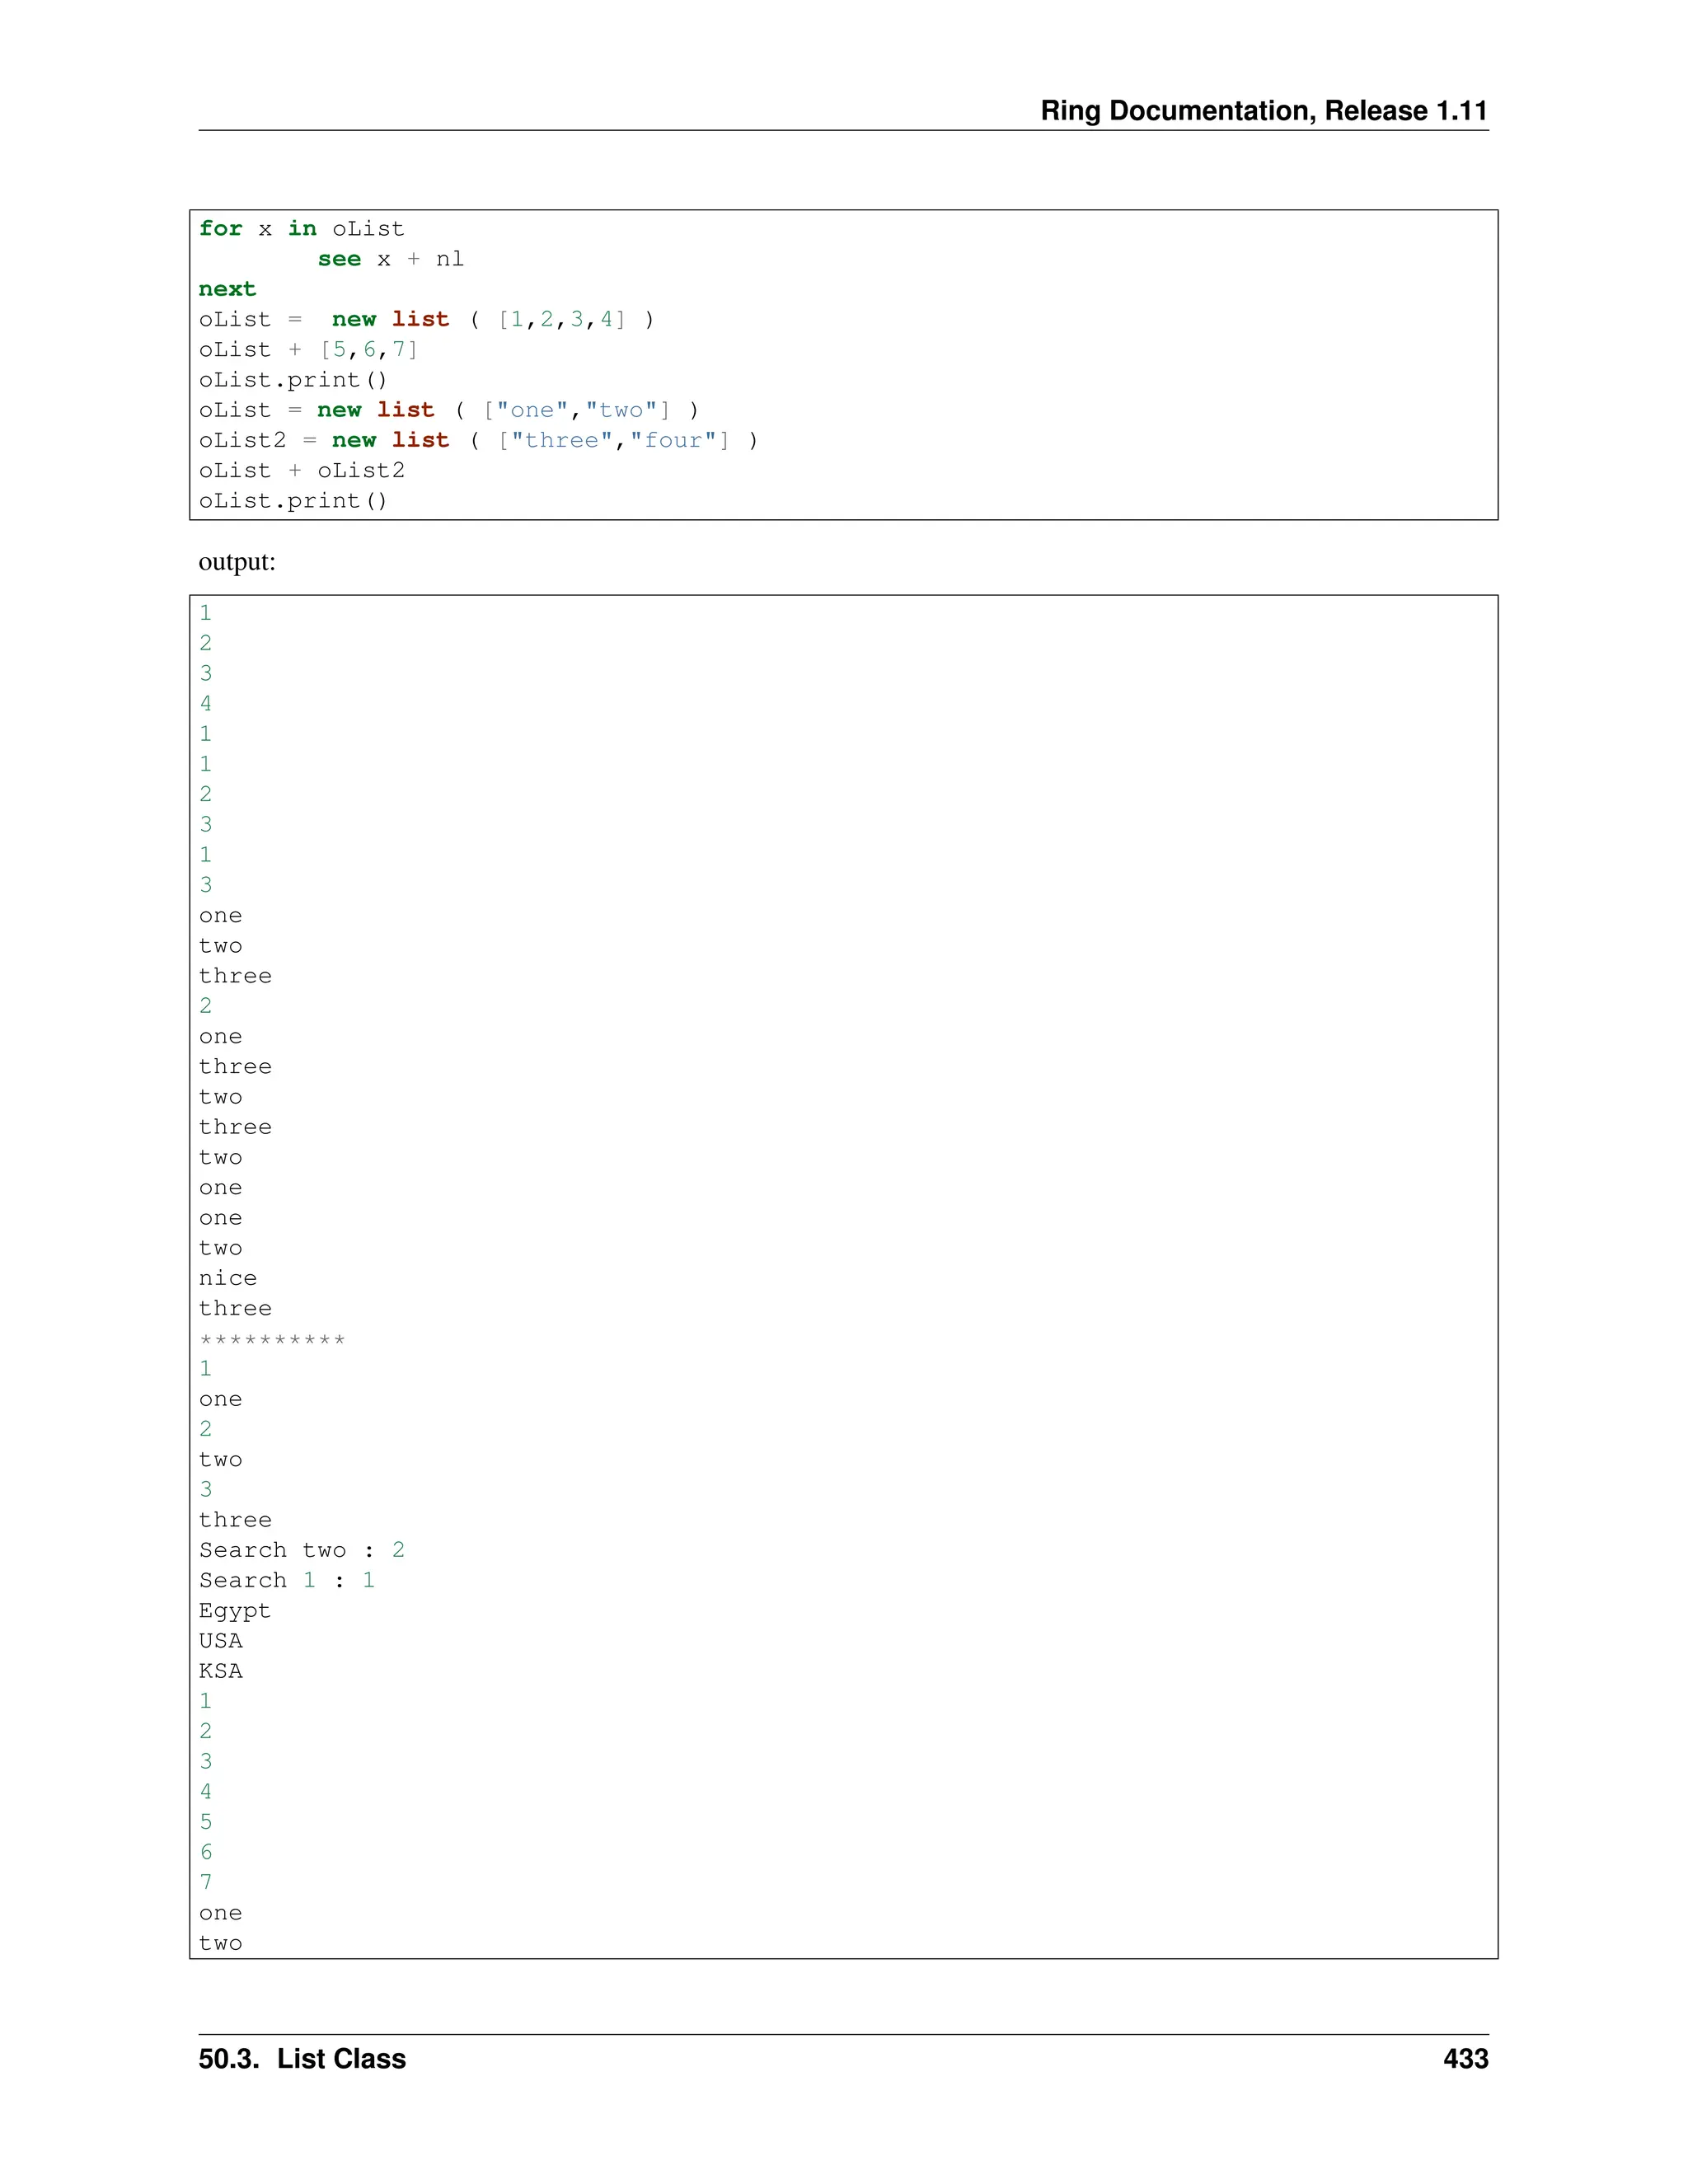
Task: Click the 'see' keyword in the loop
Action: [339, 259]
